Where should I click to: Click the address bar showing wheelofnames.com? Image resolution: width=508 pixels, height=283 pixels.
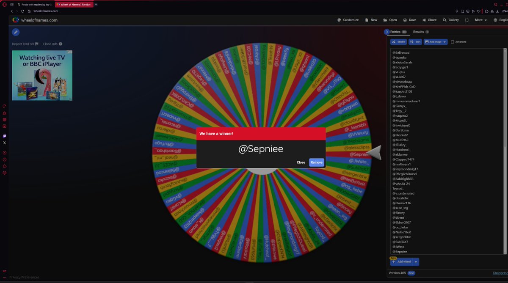45,11
